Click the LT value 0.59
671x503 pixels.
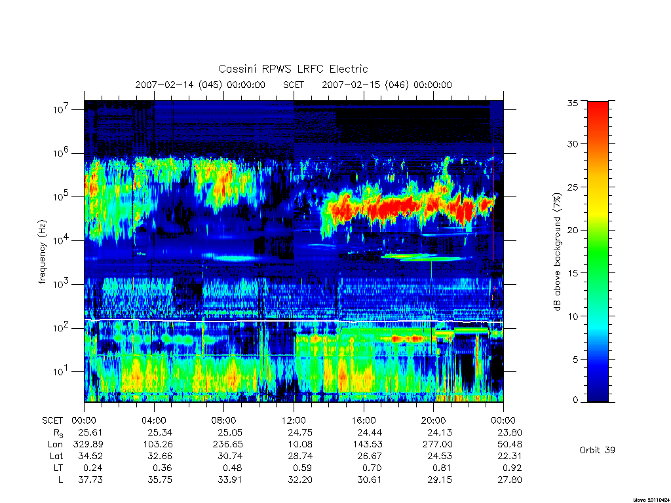(x=303, y=468)
